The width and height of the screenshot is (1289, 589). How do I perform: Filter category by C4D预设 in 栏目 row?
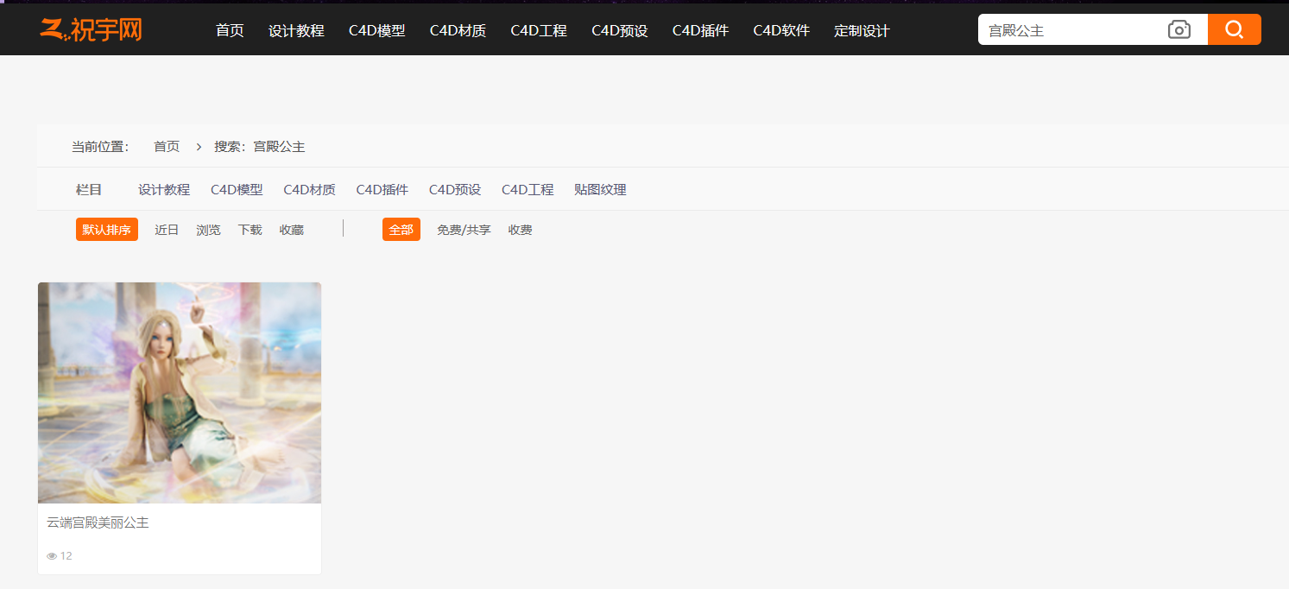455,190
